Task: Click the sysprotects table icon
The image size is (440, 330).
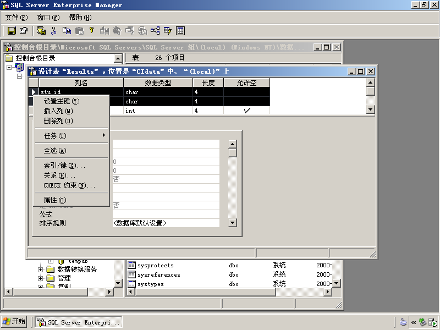Action: (x=131, y=265)
